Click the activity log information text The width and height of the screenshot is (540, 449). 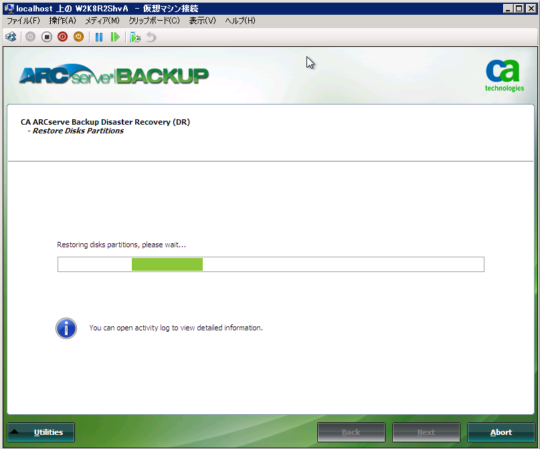coord(176,328)
